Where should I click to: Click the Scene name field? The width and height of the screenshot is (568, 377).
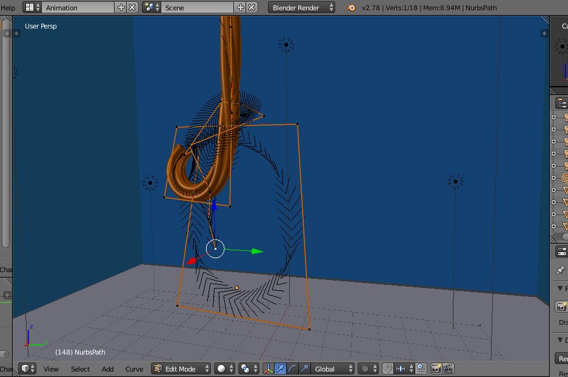(198, 8)
